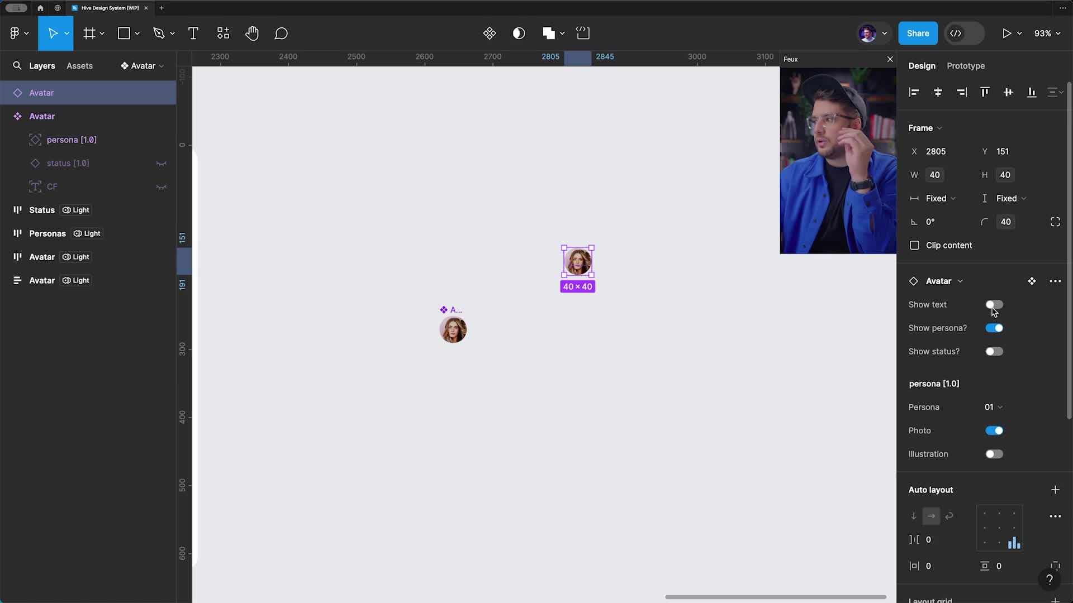Switch to the Layers tab

(42, 66)
